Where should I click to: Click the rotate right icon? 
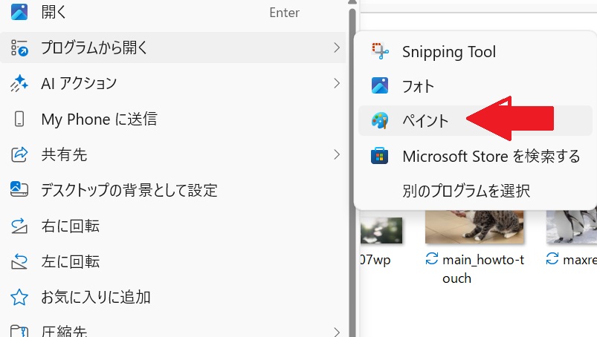[x=19, y=226]
